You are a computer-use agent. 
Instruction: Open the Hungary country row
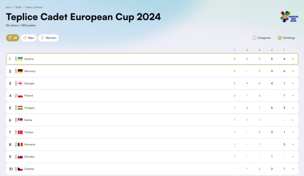pos(152,108)
